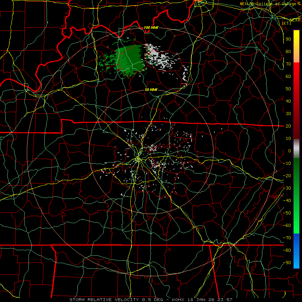Screen dimensions: 302x302
Task: Click the -60 knot scale label
Action: coord(287,225)
